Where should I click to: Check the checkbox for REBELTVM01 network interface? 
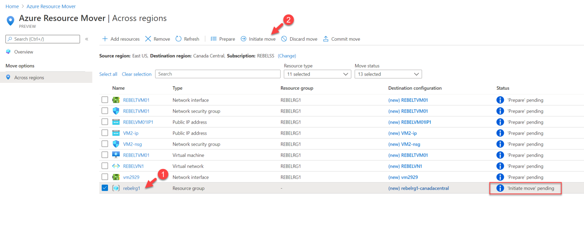[x=105, y=100]
